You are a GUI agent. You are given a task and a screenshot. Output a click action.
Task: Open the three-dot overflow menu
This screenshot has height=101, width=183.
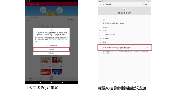[149, 4]
